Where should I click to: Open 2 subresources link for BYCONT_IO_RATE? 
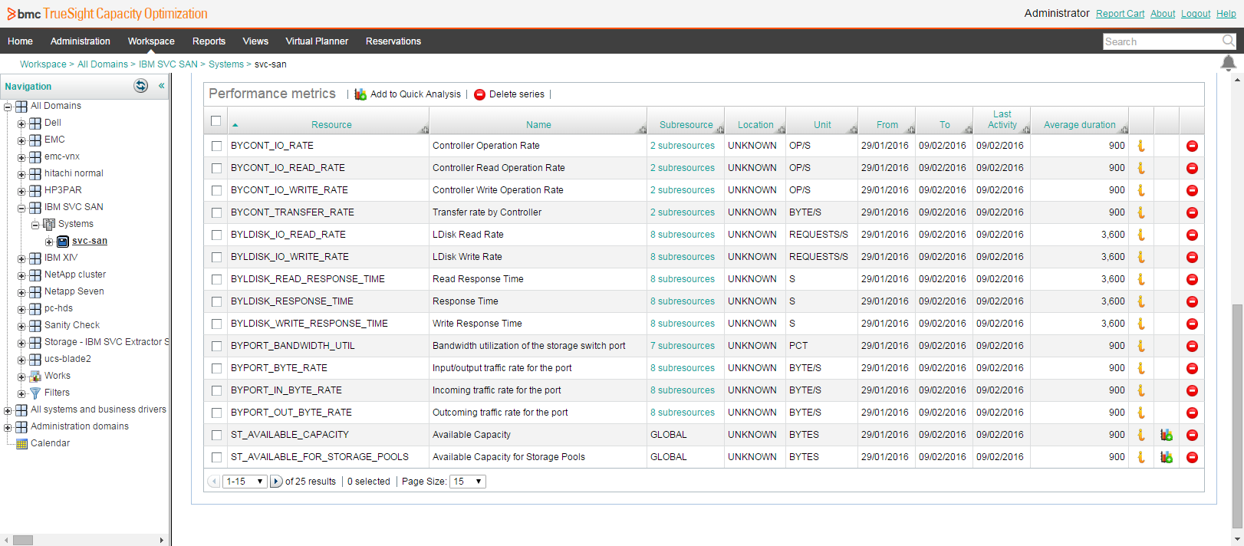(683, 146)
